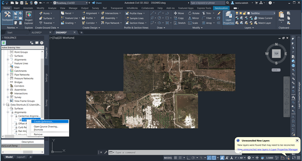Click the Make Current layer button
Viewport: 302px width, 161px height.
coord(263,18)
